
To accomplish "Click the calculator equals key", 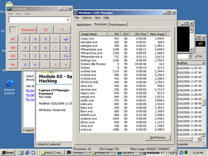I will (x=66, y=65).
